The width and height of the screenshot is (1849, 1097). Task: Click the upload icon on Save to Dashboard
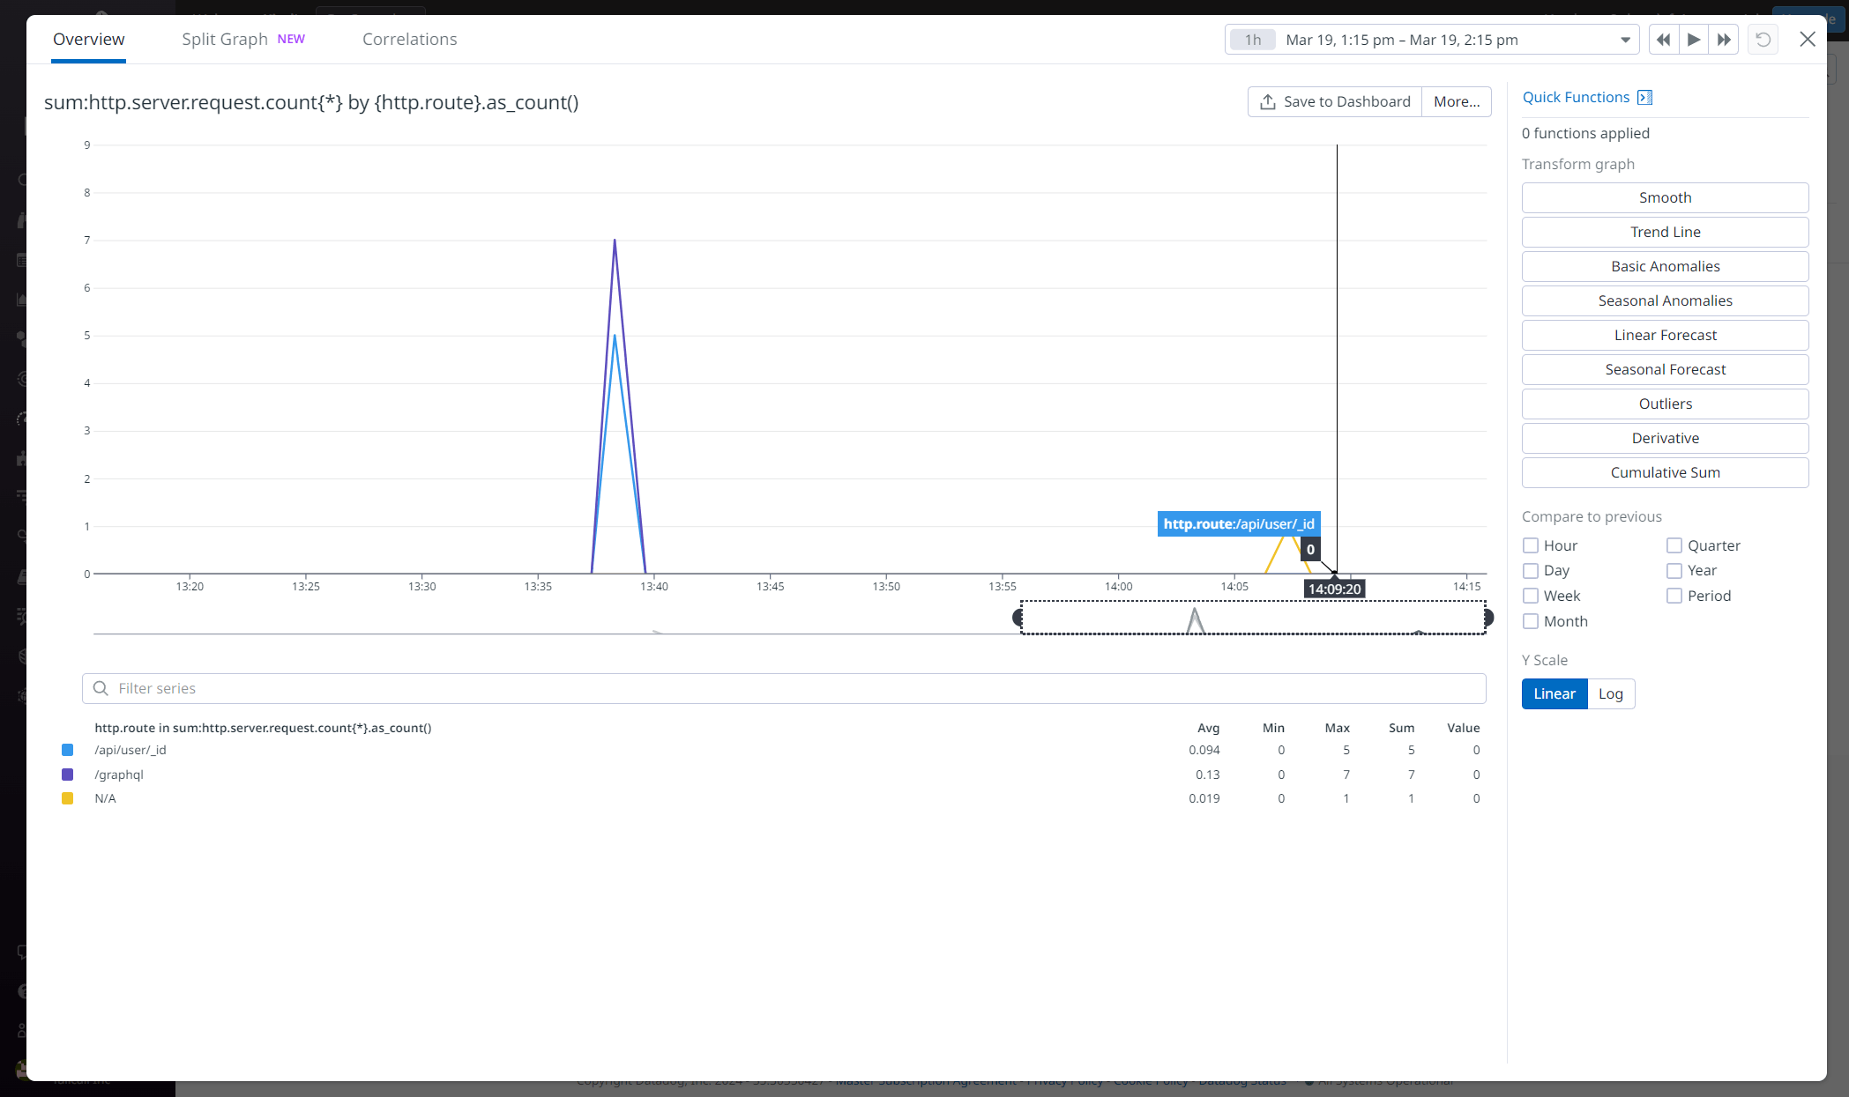1266,101
